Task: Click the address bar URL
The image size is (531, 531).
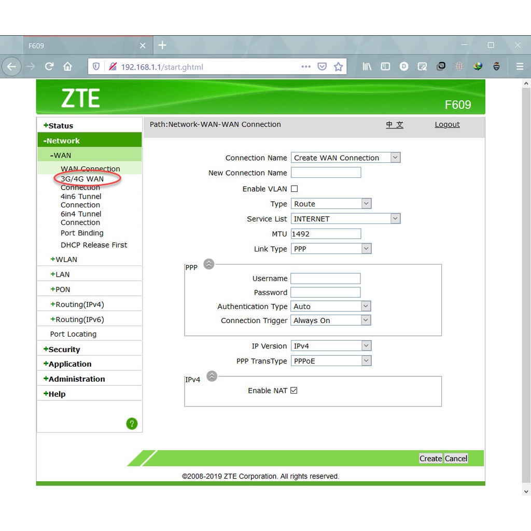Action: coord(162,67)
